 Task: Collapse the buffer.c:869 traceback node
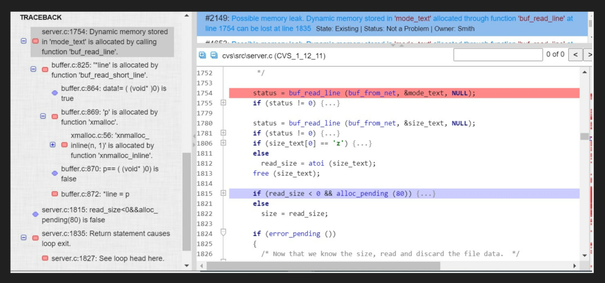(x=43, y=116)
